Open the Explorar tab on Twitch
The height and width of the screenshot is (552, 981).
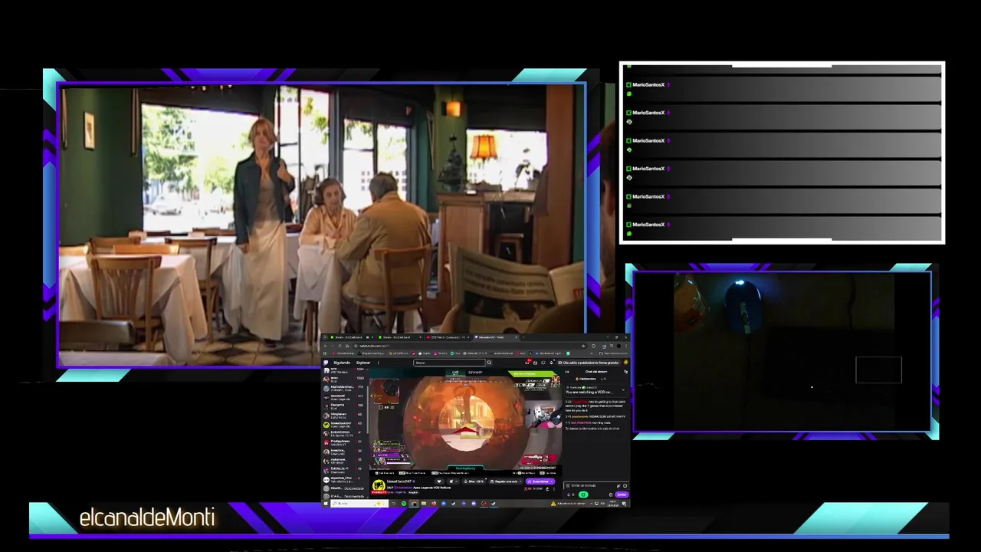click(x=363, y=363)
